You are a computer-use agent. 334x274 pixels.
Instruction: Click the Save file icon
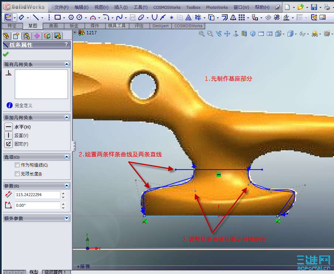314,7
